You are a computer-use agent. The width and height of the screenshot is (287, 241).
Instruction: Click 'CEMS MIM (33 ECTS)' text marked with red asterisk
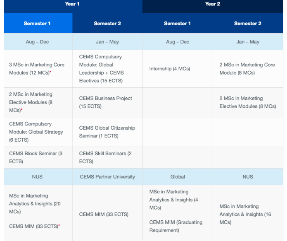(x=34, y=226)
